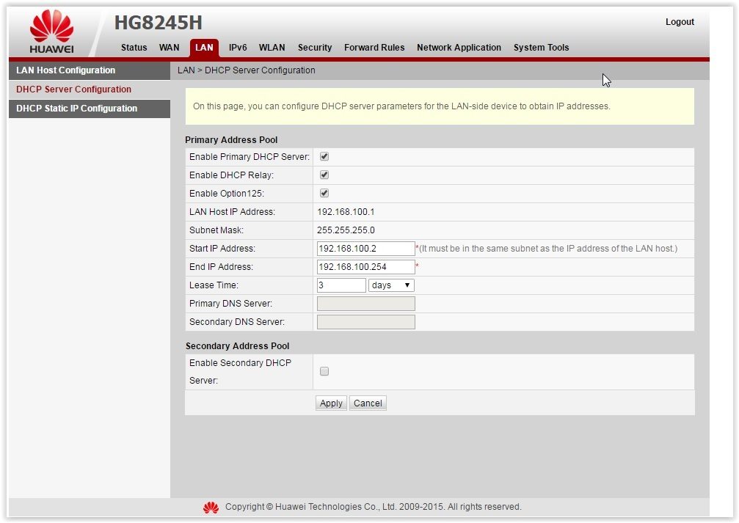Cancel the DHCP configuration changes
739x523 pixels.
(x=368, y=403)
